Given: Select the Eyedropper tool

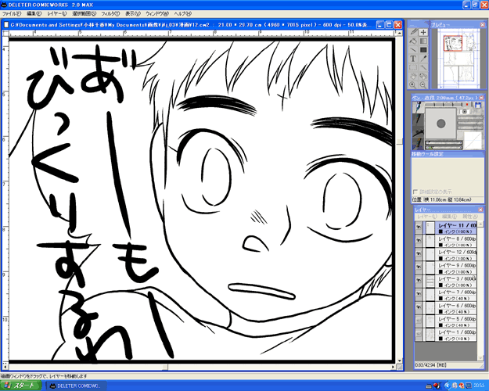Looking at the screenshot, I should click(x=423, y=59).
